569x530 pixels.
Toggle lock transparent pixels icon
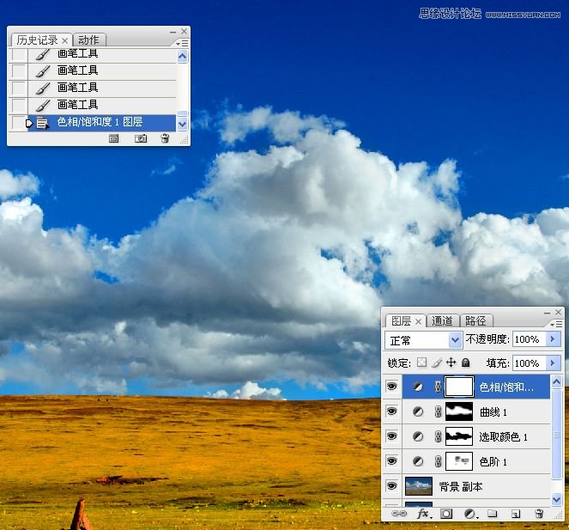pos(421,362)
